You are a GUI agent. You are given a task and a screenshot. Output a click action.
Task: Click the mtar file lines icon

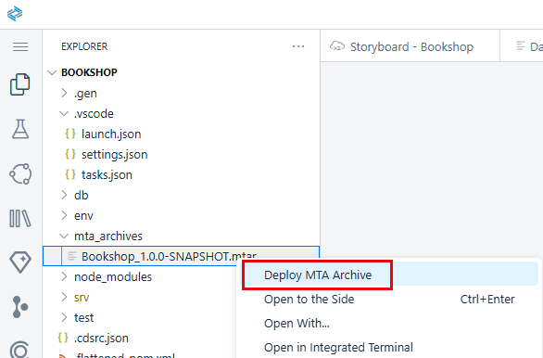(x=72, y=257)
